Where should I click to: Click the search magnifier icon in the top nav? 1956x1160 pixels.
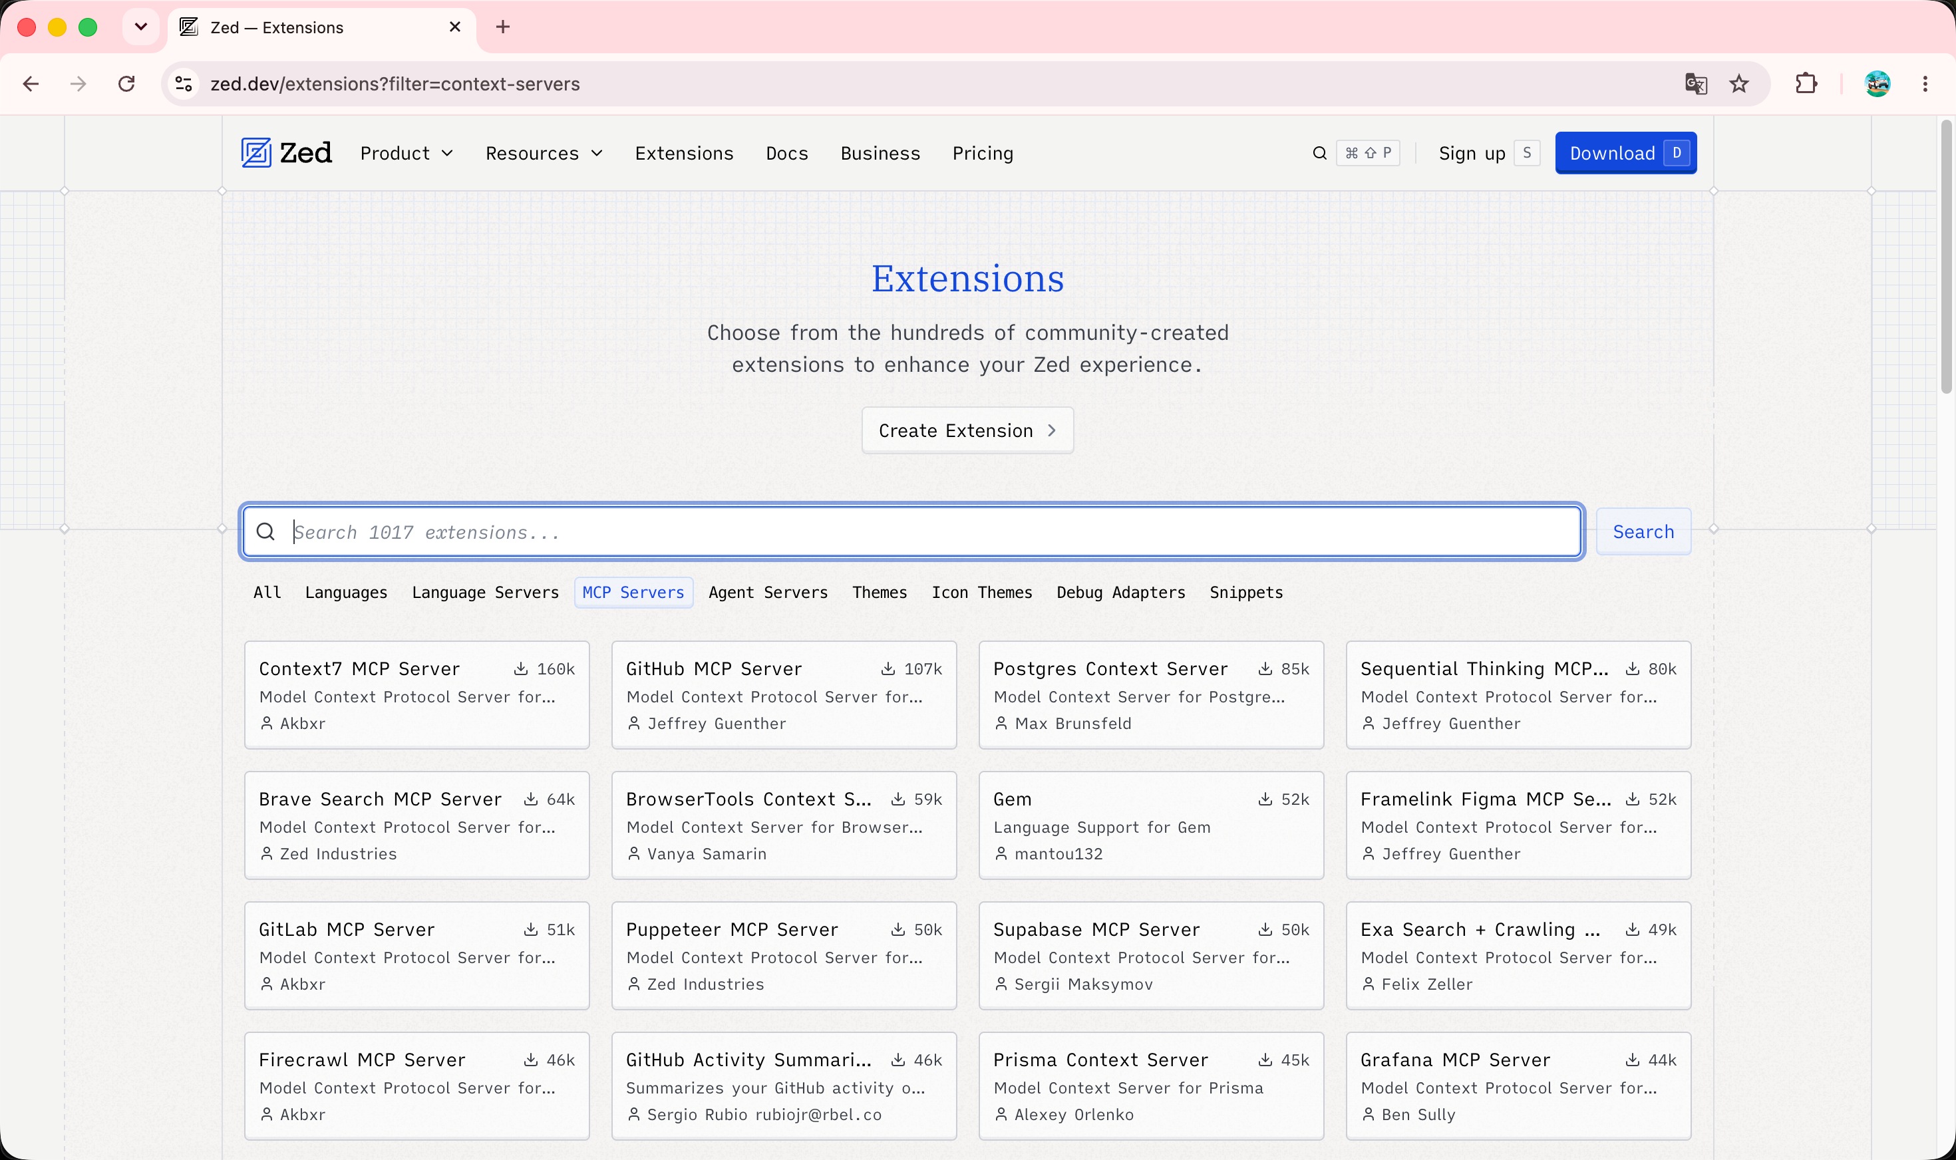click(x=1320, y=153)
